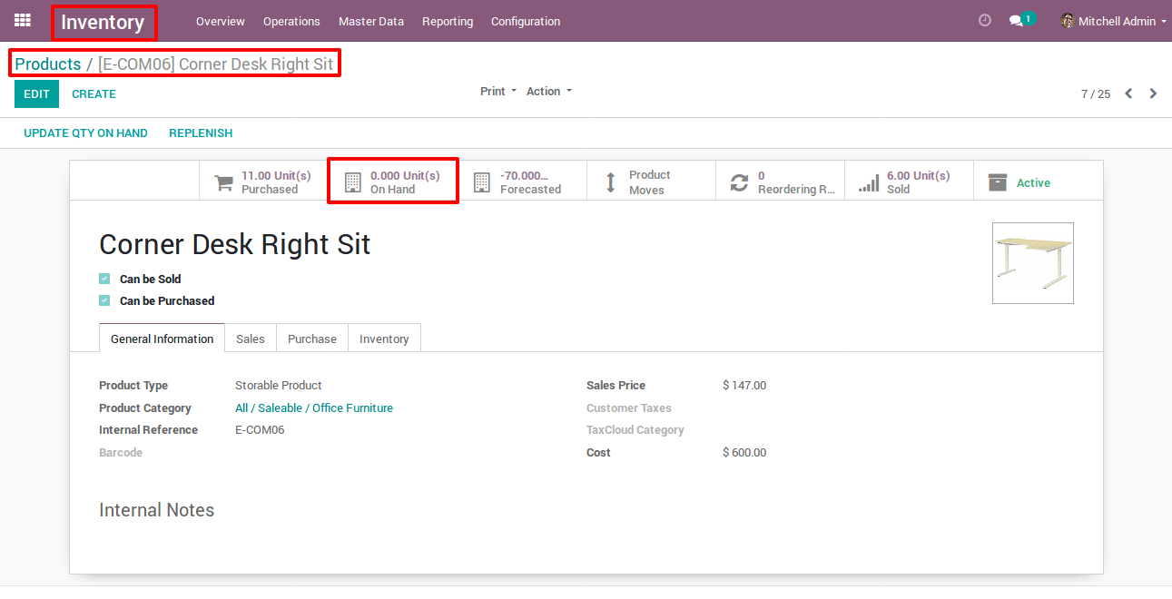Open the apps grid menu icon
This screenshot has height=599, width=1172.
click(x=23, y=20)
